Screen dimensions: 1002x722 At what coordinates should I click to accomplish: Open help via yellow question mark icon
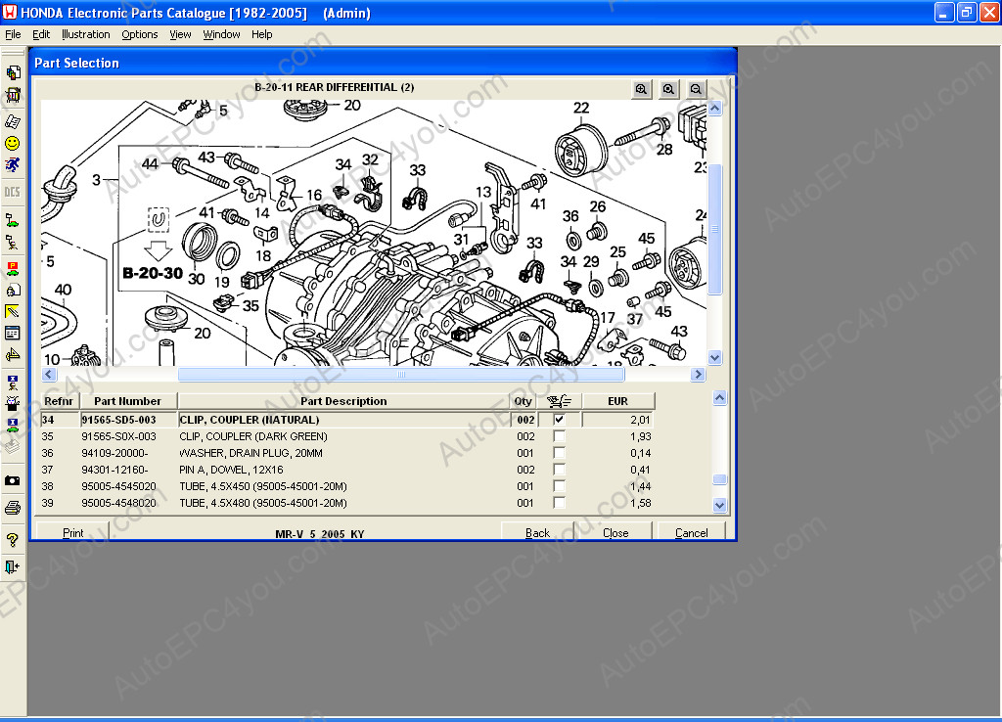coord(13,539)
